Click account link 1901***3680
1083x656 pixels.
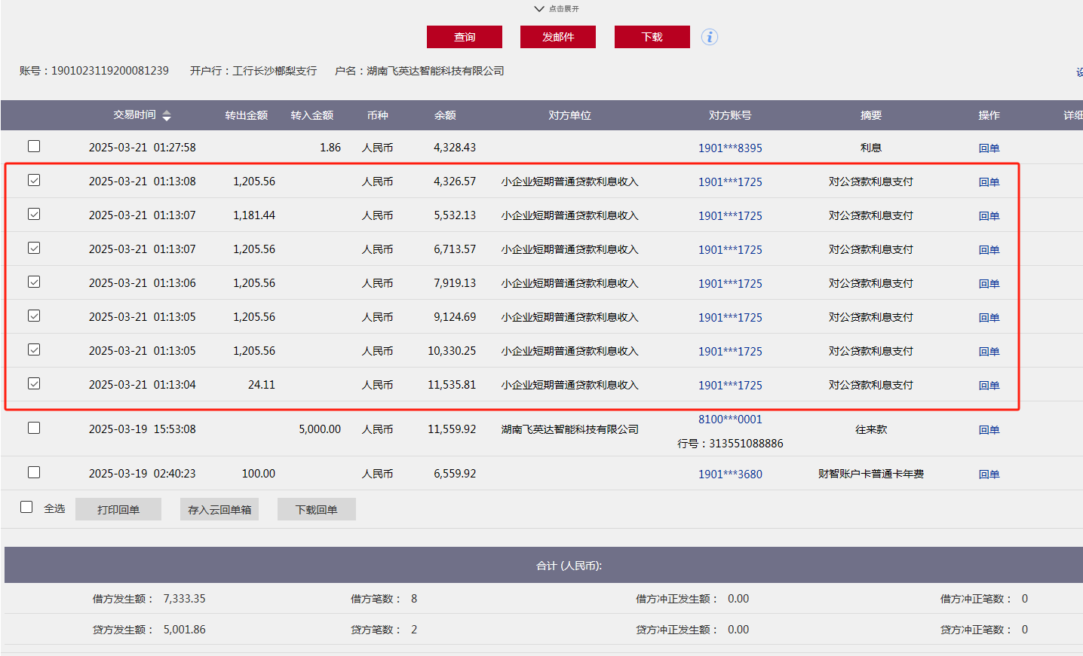729,474
